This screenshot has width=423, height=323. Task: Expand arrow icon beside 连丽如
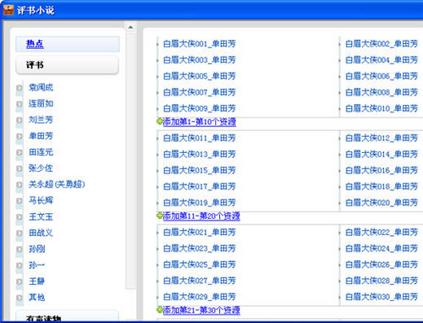19,104
